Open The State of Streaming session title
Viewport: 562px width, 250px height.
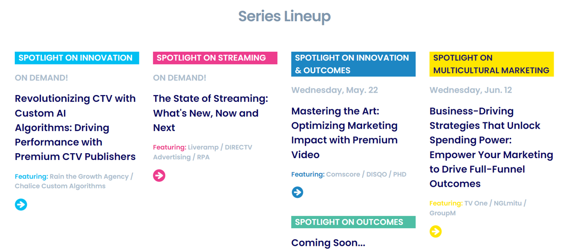pos(211,113)
